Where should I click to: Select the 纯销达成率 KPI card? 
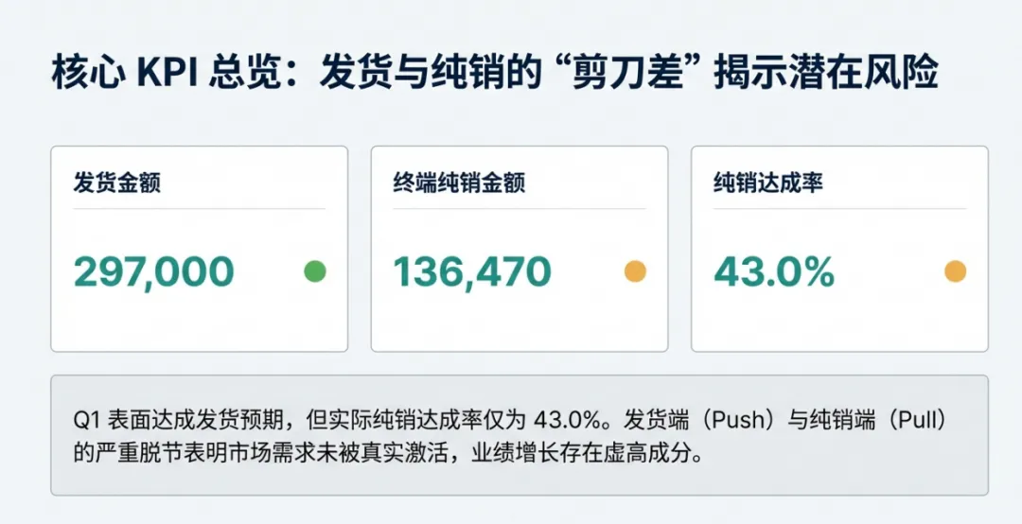tap(839, 249)
